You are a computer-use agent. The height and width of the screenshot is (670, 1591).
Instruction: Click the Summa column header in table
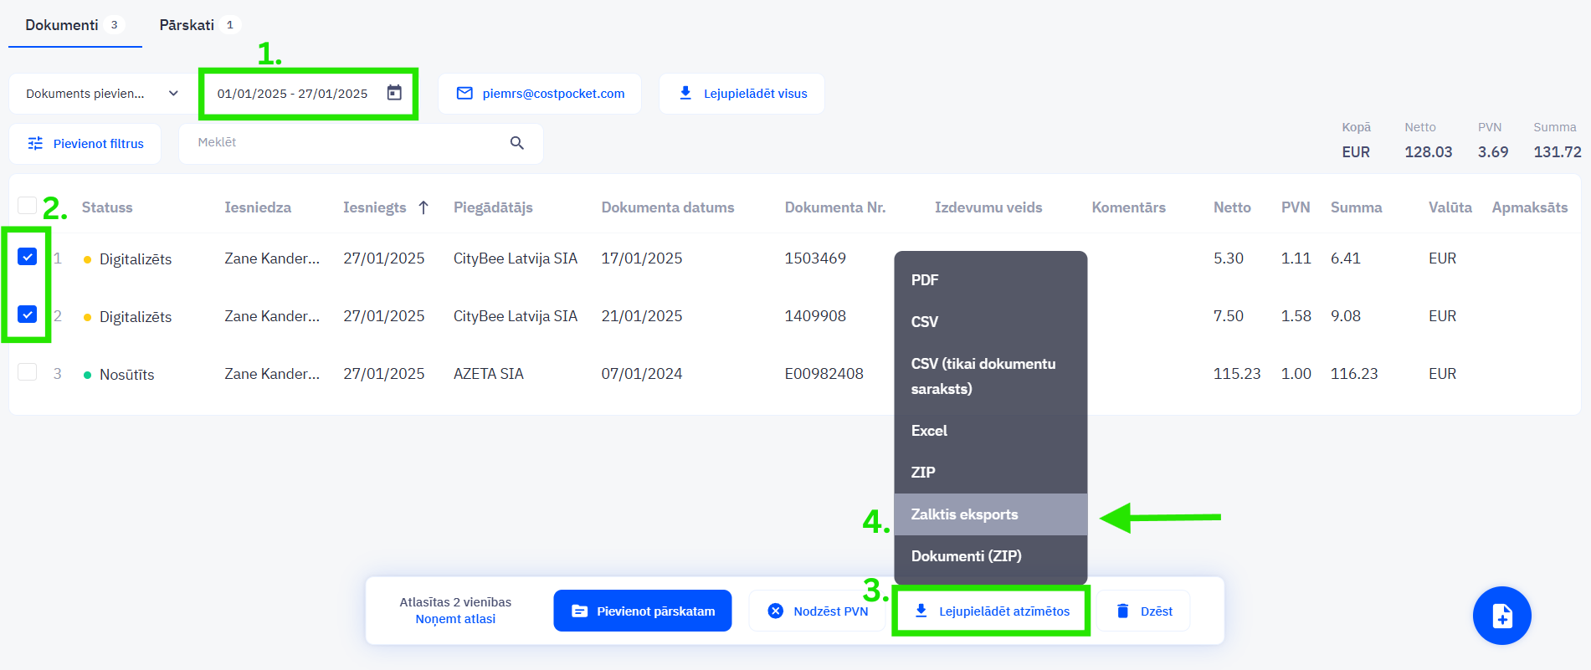click(x=1357, y=207)
